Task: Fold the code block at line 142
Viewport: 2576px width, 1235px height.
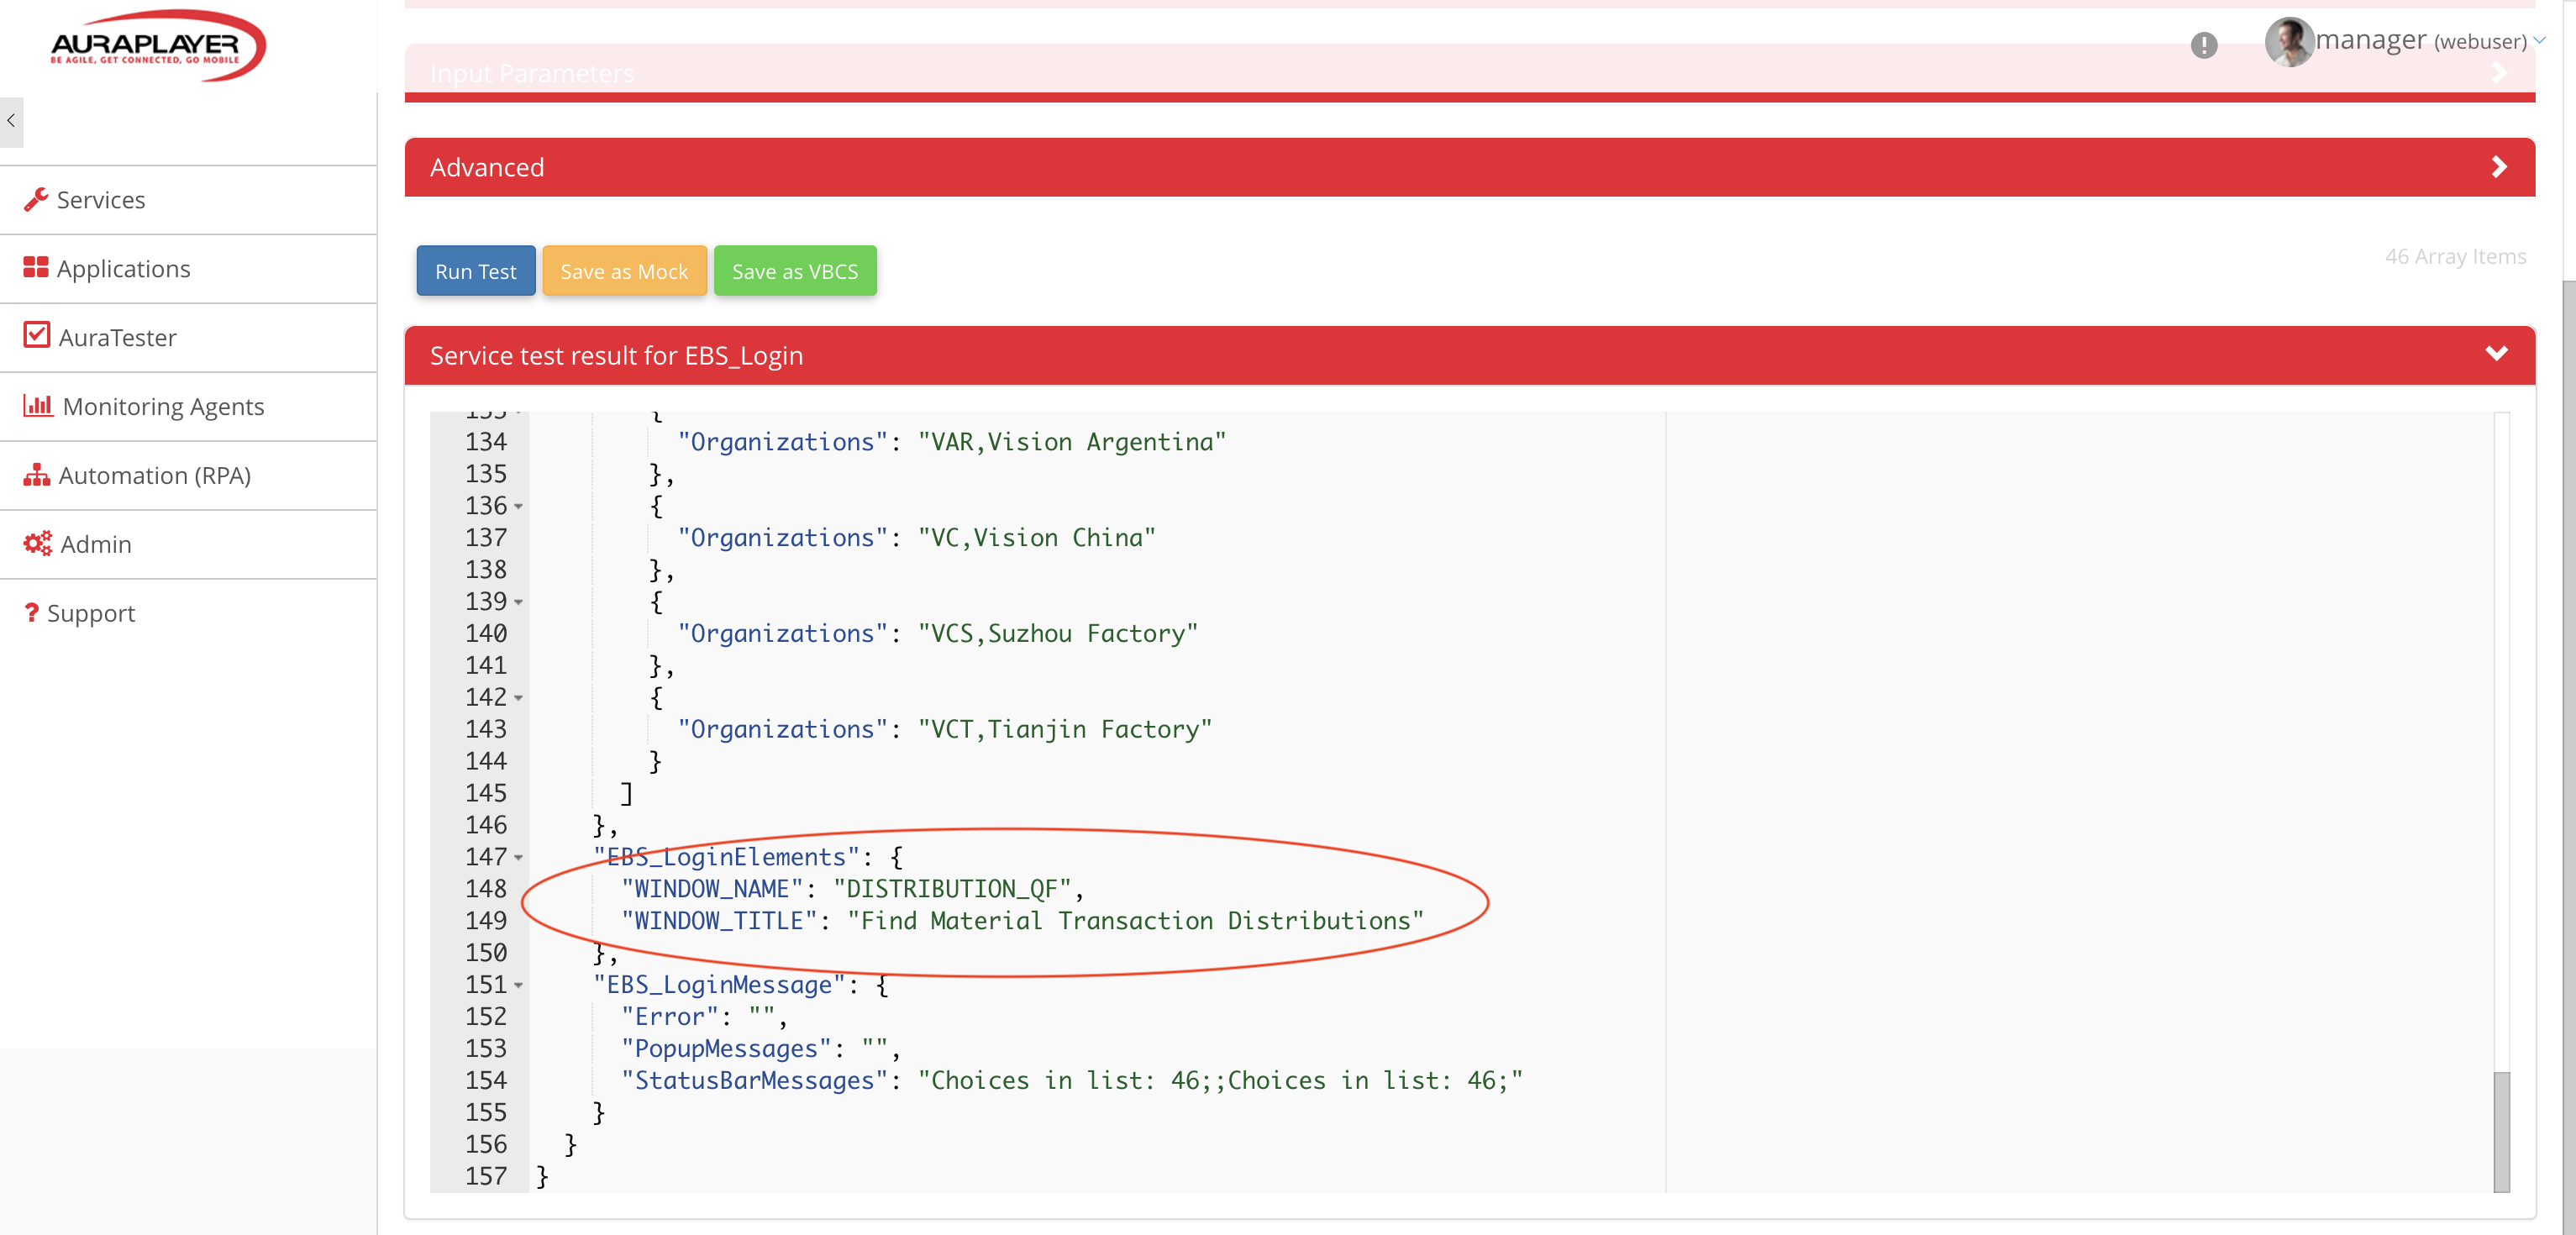Action: click(x=518, y=699)
